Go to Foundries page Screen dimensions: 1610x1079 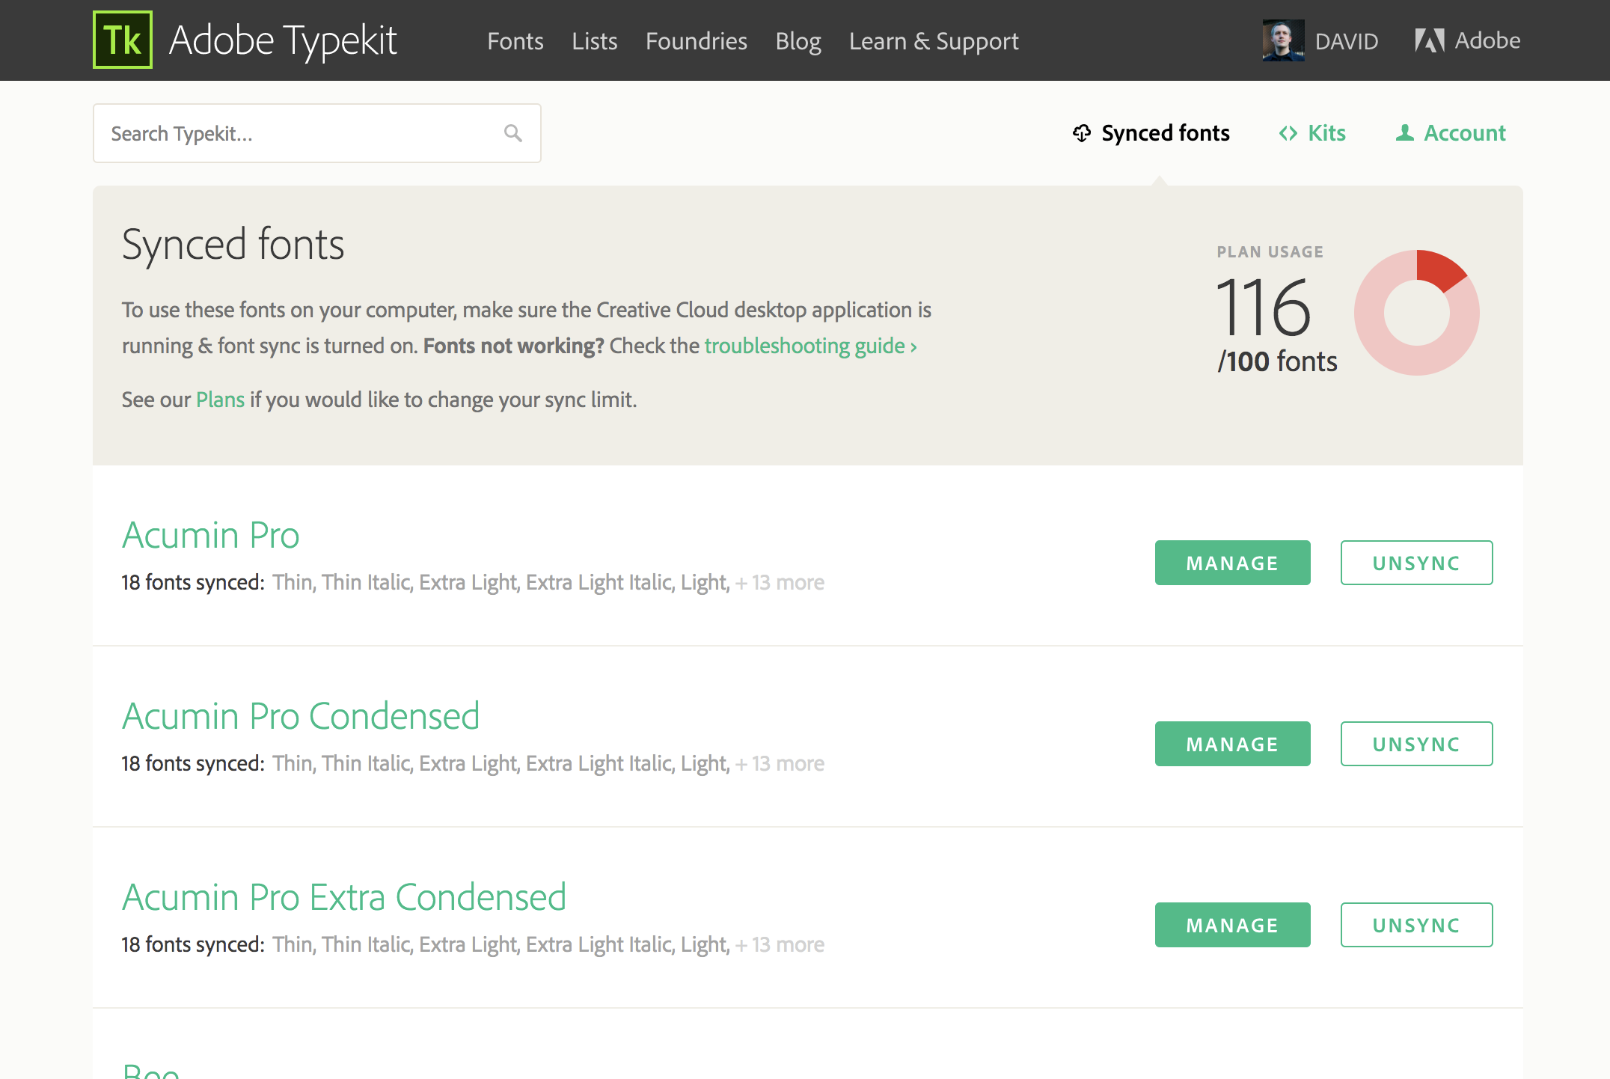pyautogui.click(x=697, y=40)
